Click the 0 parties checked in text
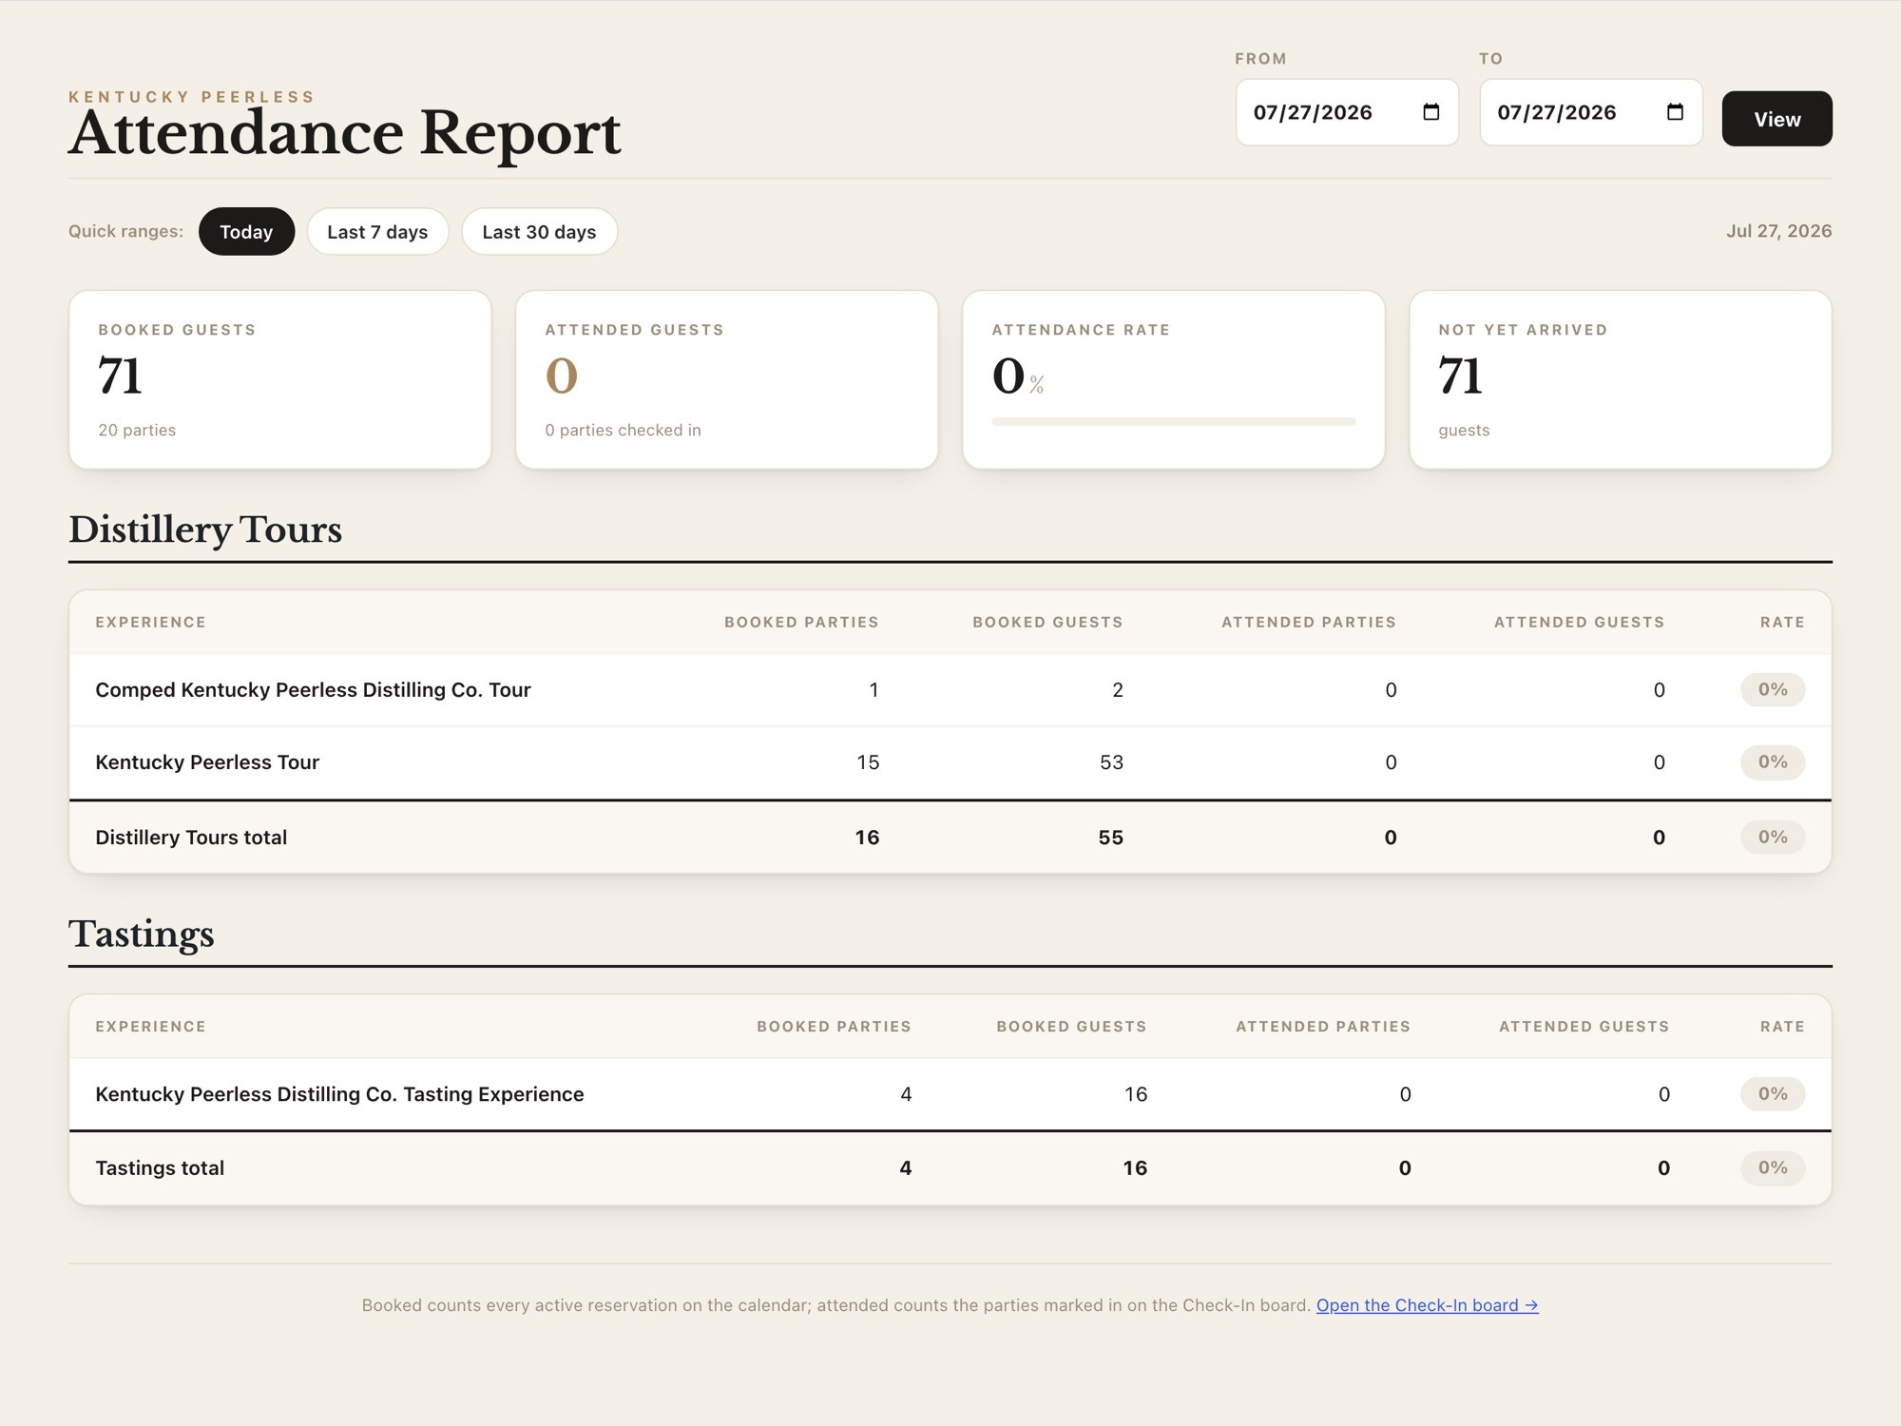1901x1426 pixels. [623, 430]
